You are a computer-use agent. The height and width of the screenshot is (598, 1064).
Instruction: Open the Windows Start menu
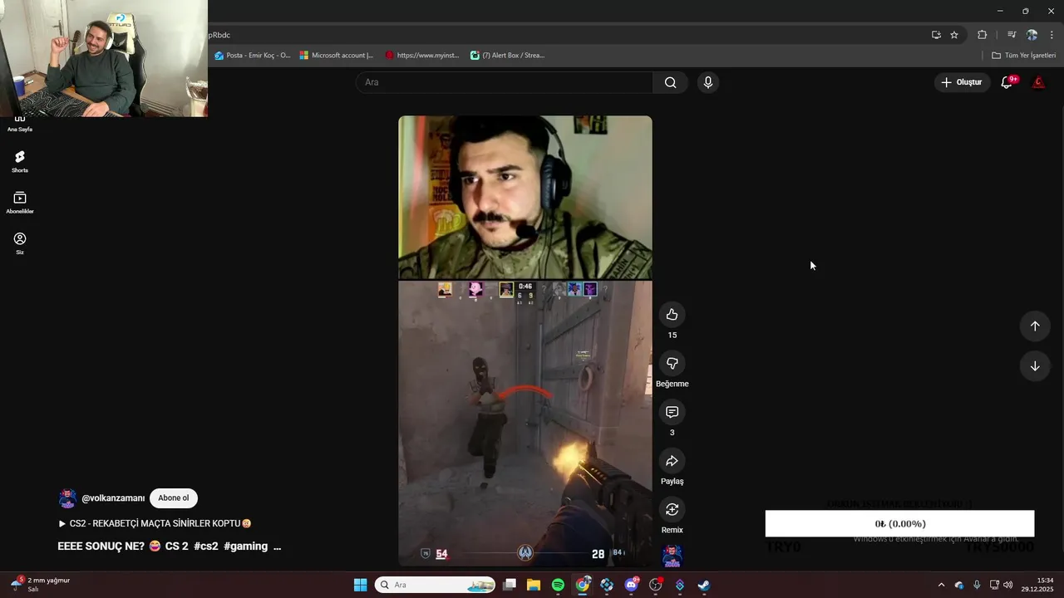pyautogui.click(x=360, y=586)
